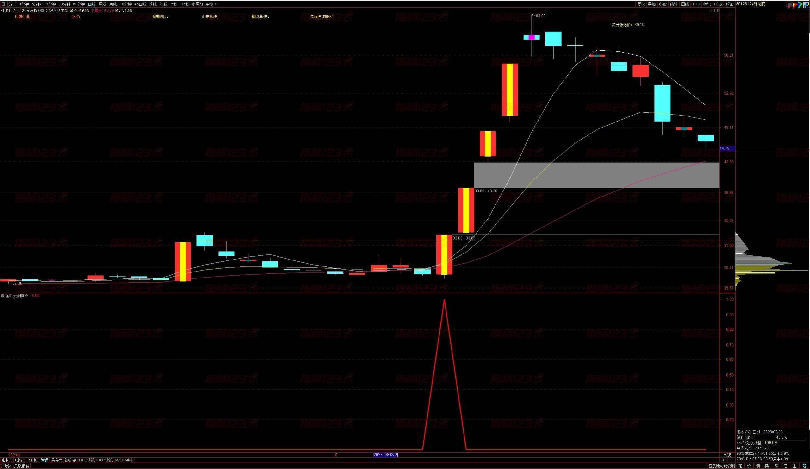810x469 pixels.
Task: Click the 日线 period label at bottom-right
Action: [x=727, y=455]
